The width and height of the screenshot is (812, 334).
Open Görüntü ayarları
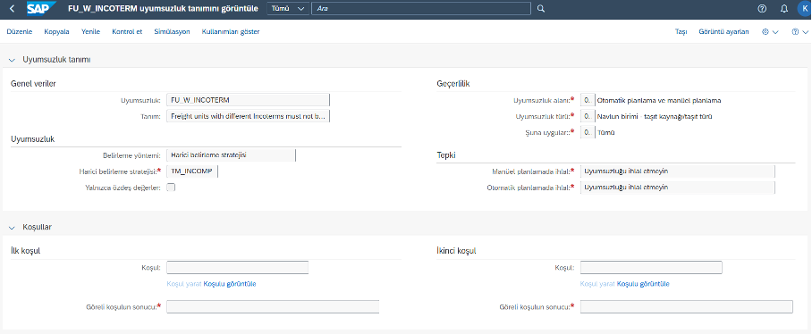tap(723, 32)
